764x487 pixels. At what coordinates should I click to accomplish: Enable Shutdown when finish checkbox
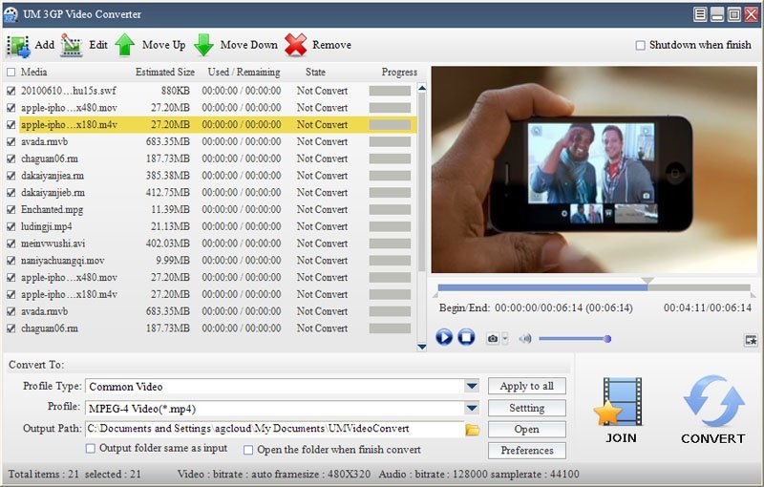point(641,46)
